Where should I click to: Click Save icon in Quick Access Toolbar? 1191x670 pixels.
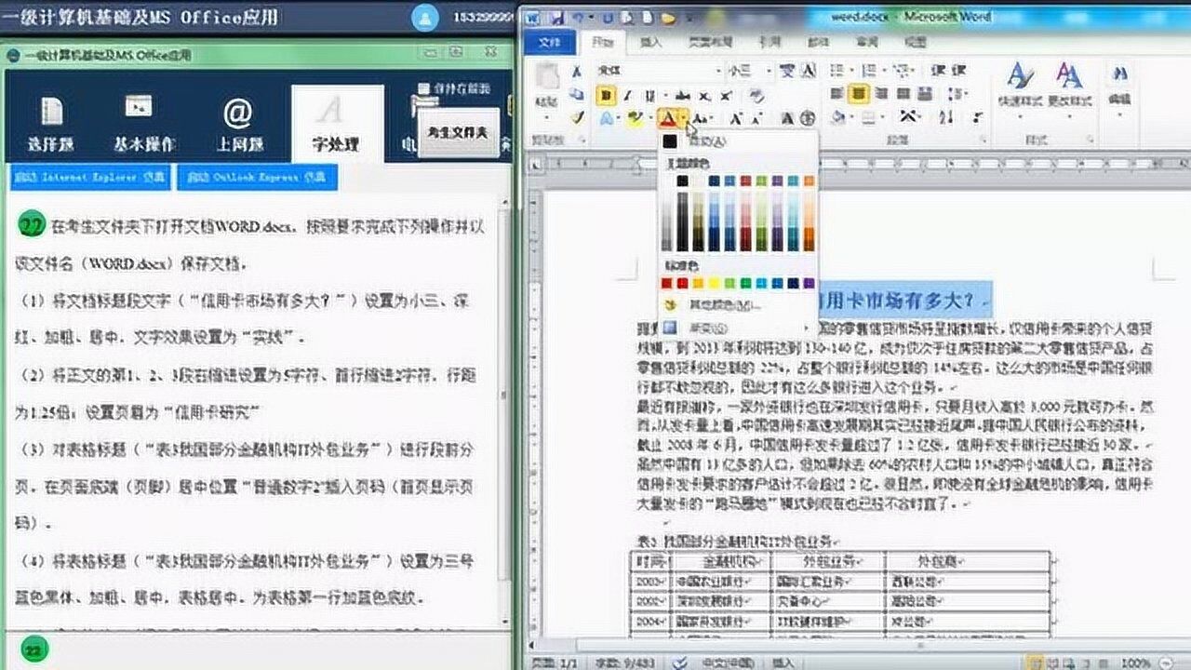[555, 17]
